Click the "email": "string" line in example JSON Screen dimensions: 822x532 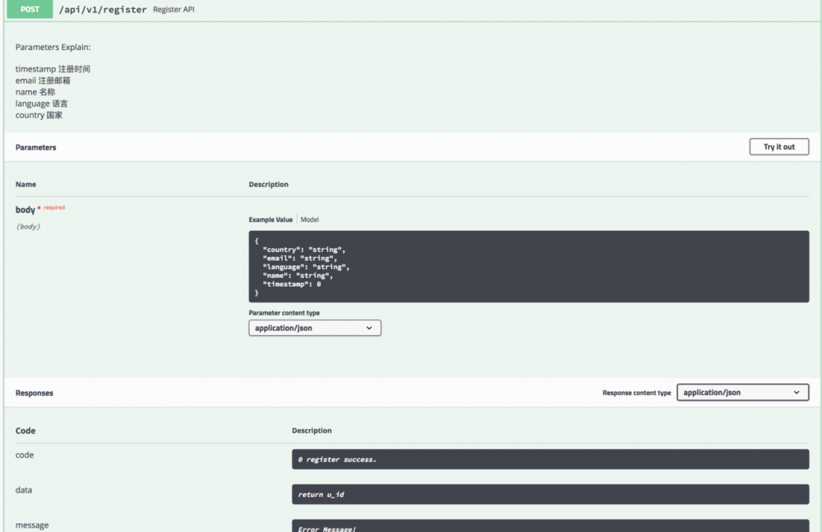(x=300, y=258)
